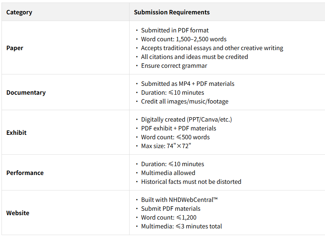Select the Exhibit category cell
The height and width of the screenshot is (238, 325).
[x=17, y=133]
